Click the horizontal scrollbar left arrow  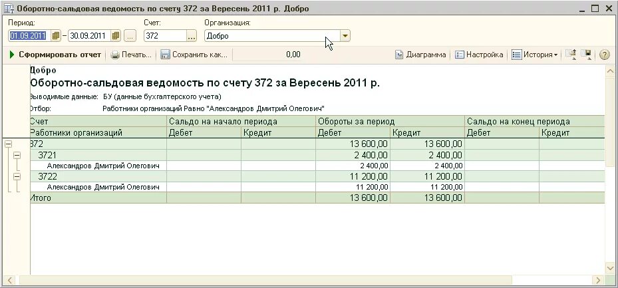9,281
